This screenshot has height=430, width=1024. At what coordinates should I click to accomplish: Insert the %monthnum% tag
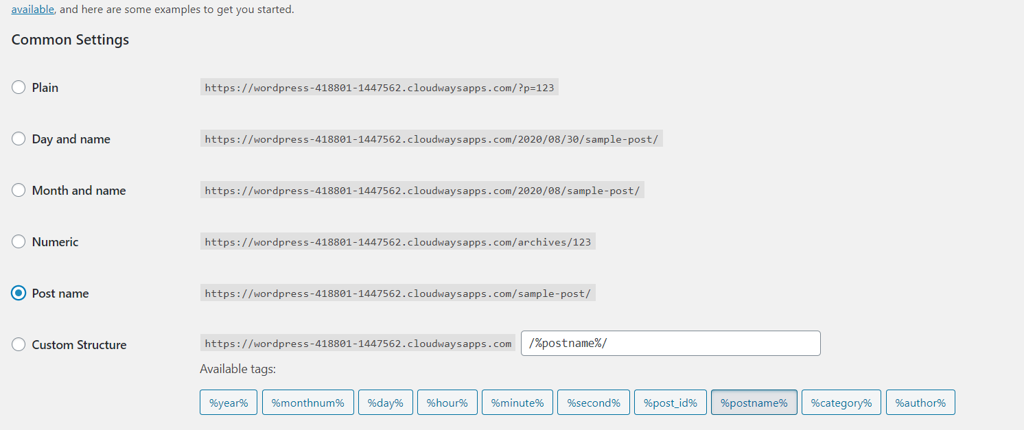(307, 403)
